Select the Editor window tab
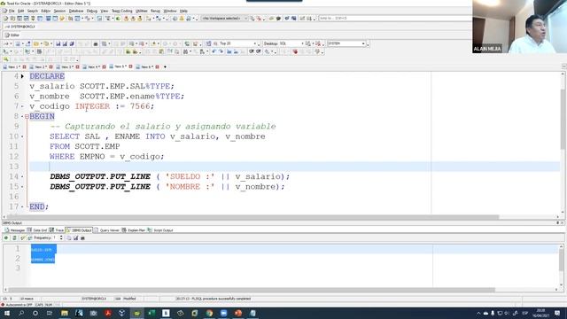567x319 pixels. click(x=12, y=35)
